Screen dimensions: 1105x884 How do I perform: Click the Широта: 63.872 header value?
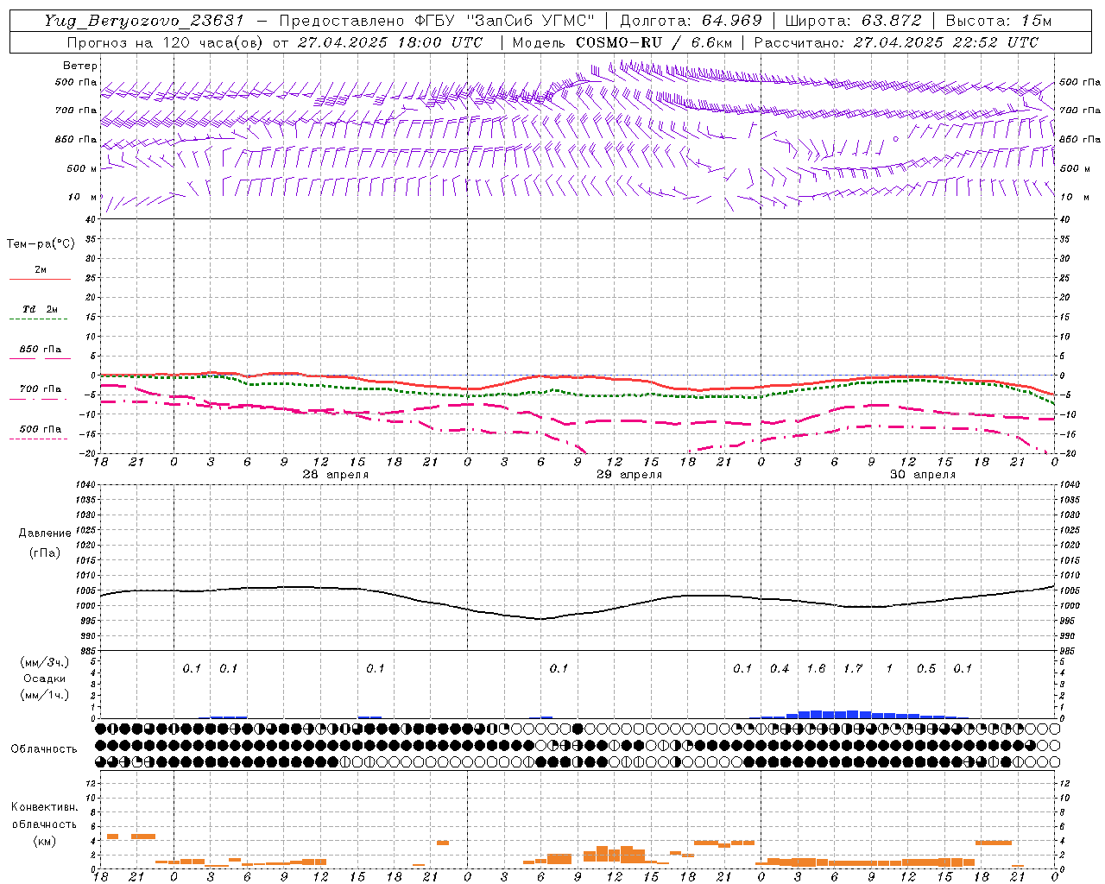(x=853, y=21)
